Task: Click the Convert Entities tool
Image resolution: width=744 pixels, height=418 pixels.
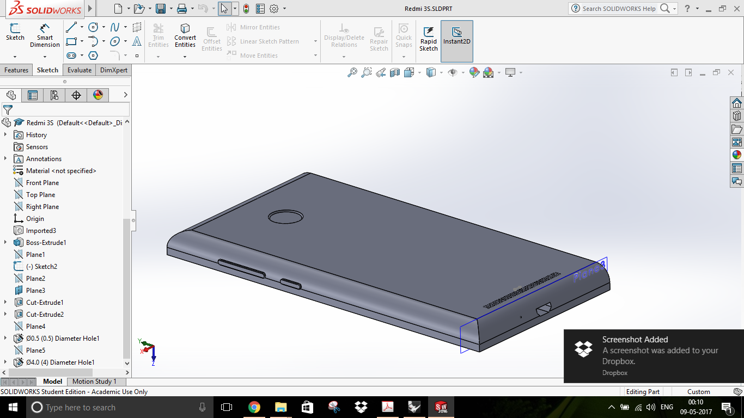Action: (185, 35)
